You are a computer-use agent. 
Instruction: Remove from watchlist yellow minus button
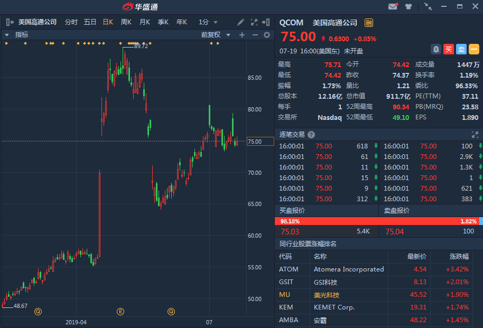click(474, 49)
